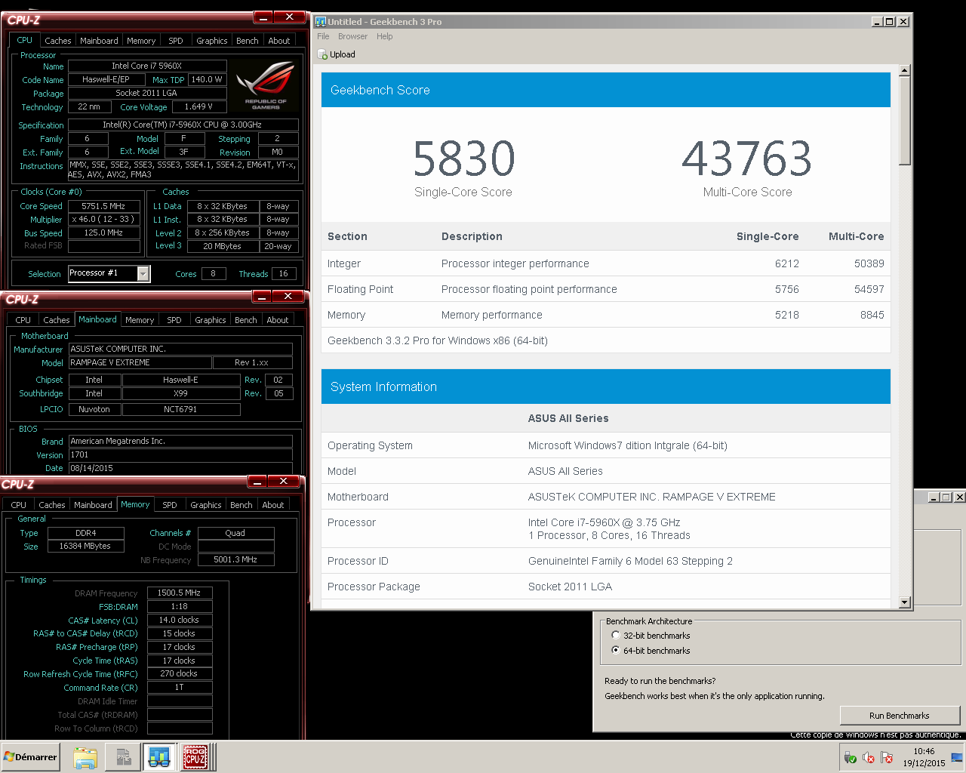This screenshot has height=773, width=966.
Task: Open About tab in top CPU-Z window
Action: coord(279,41)
